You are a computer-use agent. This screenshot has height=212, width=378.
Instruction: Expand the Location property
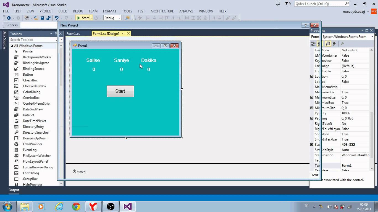coord(312,76)
